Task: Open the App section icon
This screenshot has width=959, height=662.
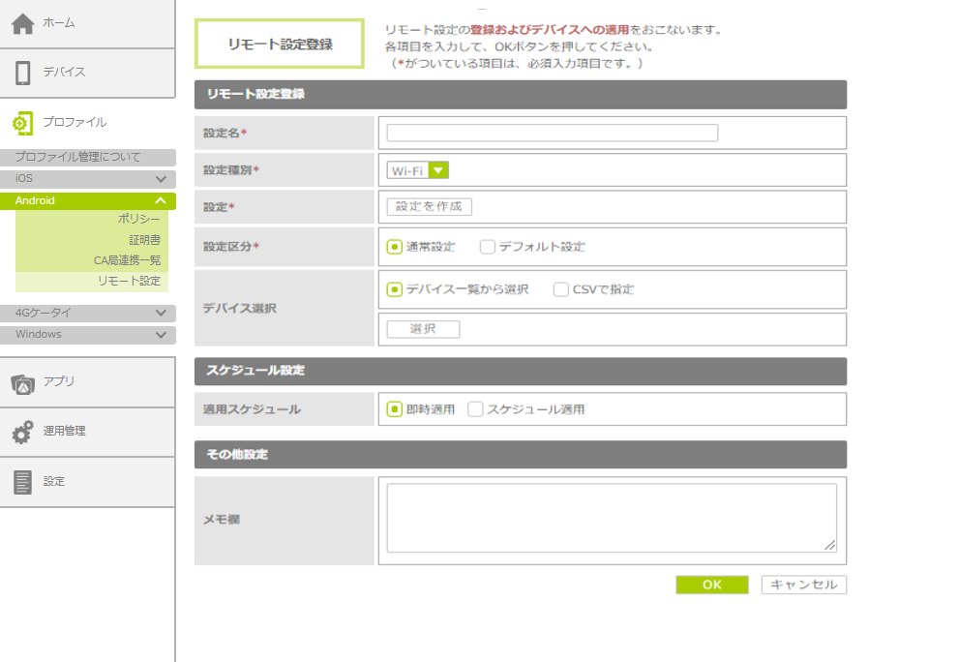Action: click(x=23, y=382)
